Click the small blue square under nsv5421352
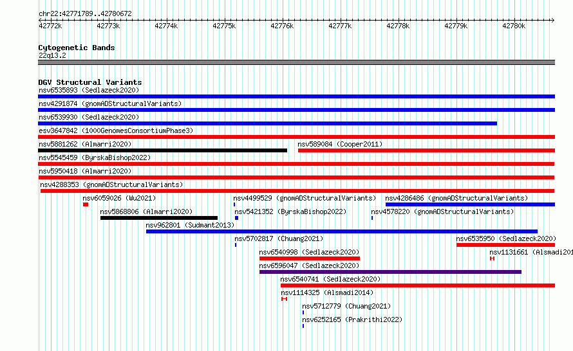This screenshot has height=351, width=573. coord(236,218)
